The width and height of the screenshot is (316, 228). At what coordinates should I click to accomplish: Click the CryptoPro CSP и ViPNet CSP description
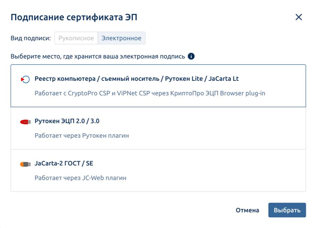click(150, 93)
